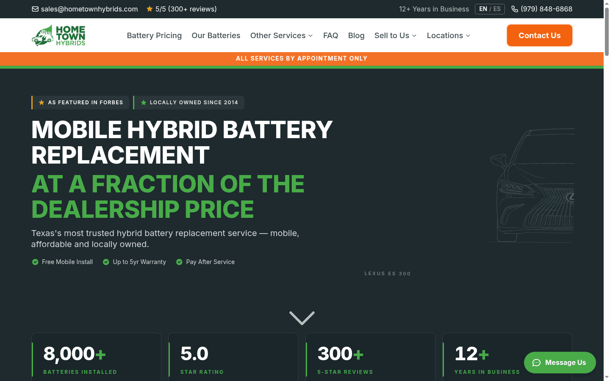
Task: Visit the Blog
Action: (356, 36)
